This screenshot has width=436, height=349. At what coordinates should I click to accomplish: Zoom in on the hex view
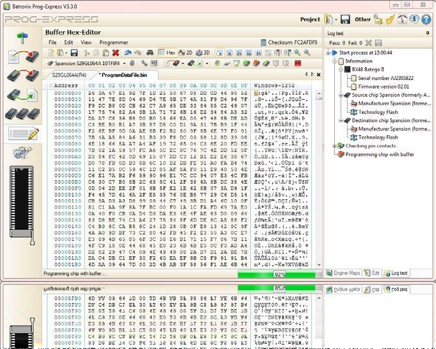[297, 53]
